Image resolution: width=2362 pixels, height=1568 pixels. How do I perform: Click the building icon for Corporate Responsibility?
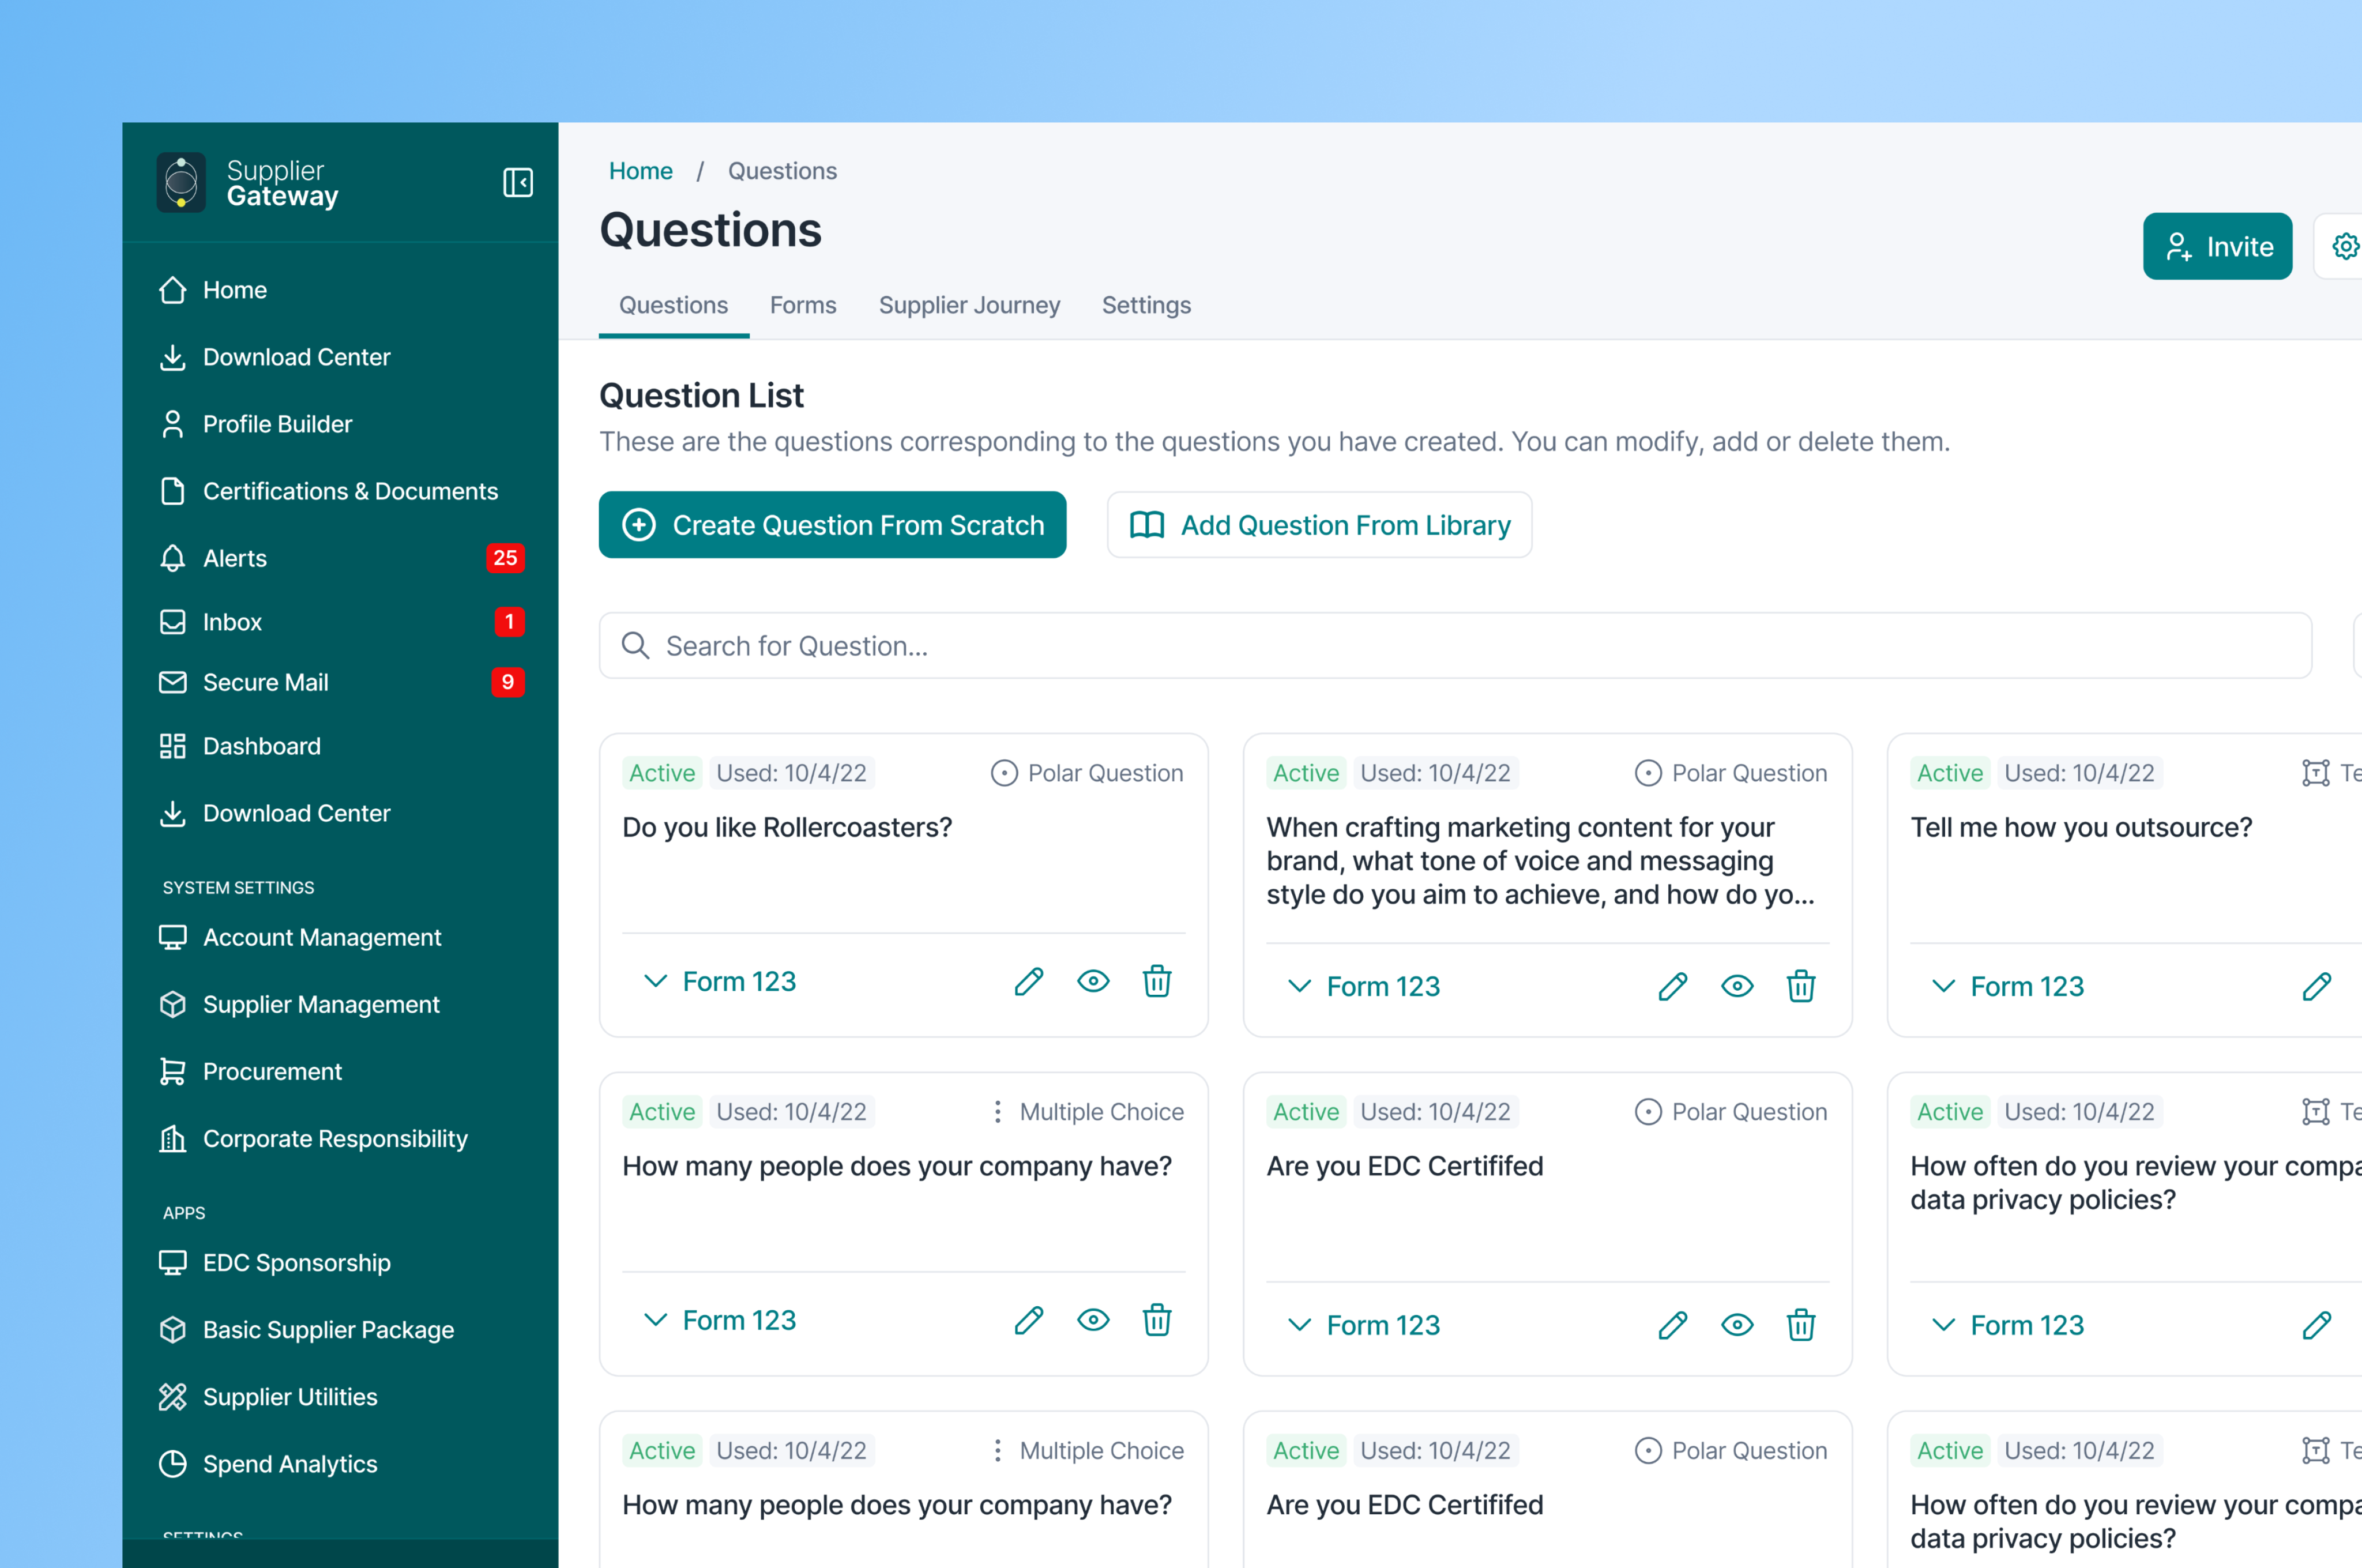(173, 1139)
